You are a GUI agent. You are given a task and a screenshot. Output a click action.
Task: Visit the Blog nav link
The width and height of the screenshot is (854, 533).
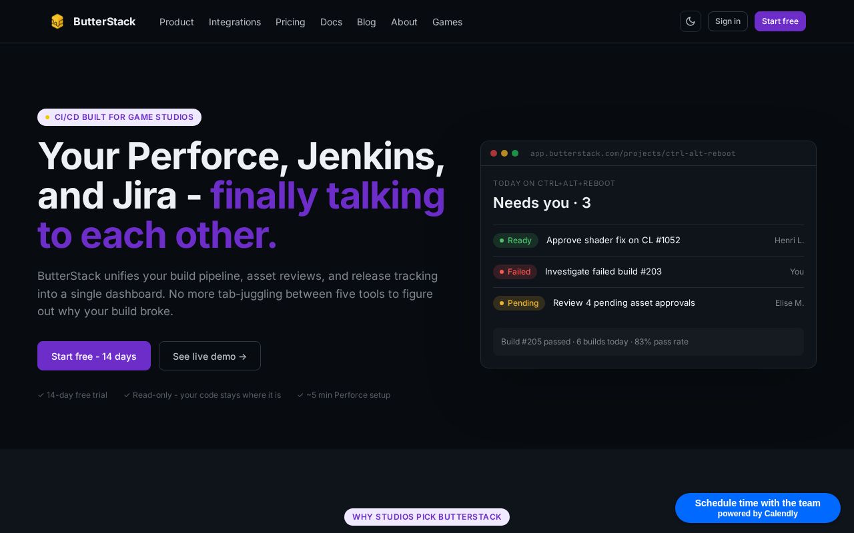366,22
